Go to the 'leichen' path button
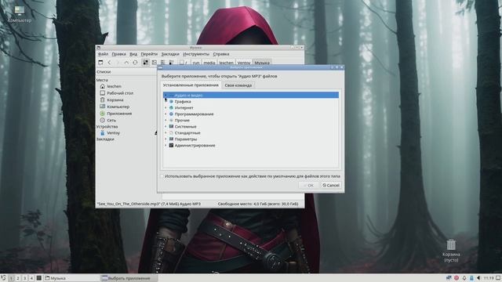 pyautogui.click(x=227, y=63)
